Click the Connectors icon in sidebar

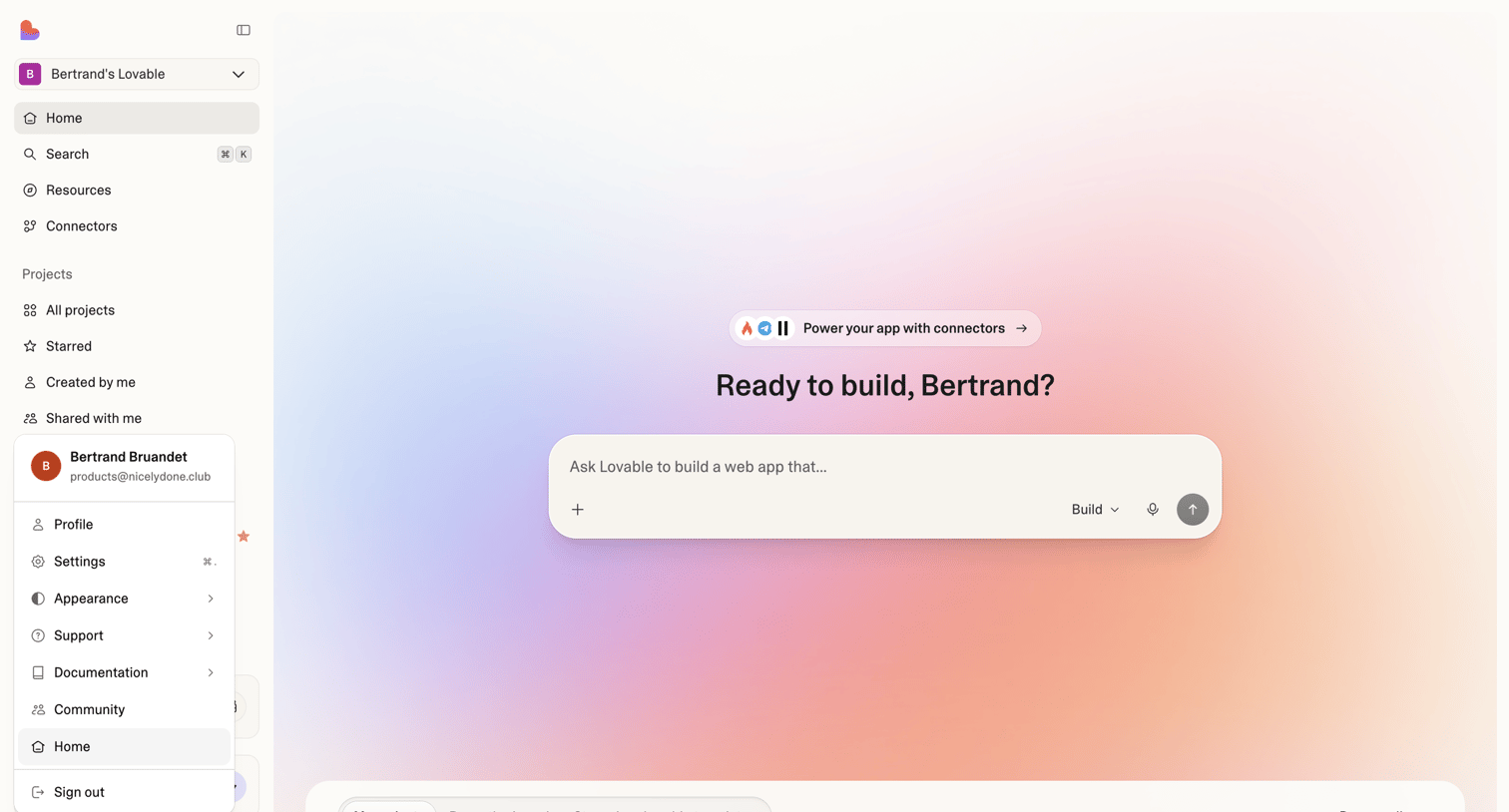click(x=30, y=225)
